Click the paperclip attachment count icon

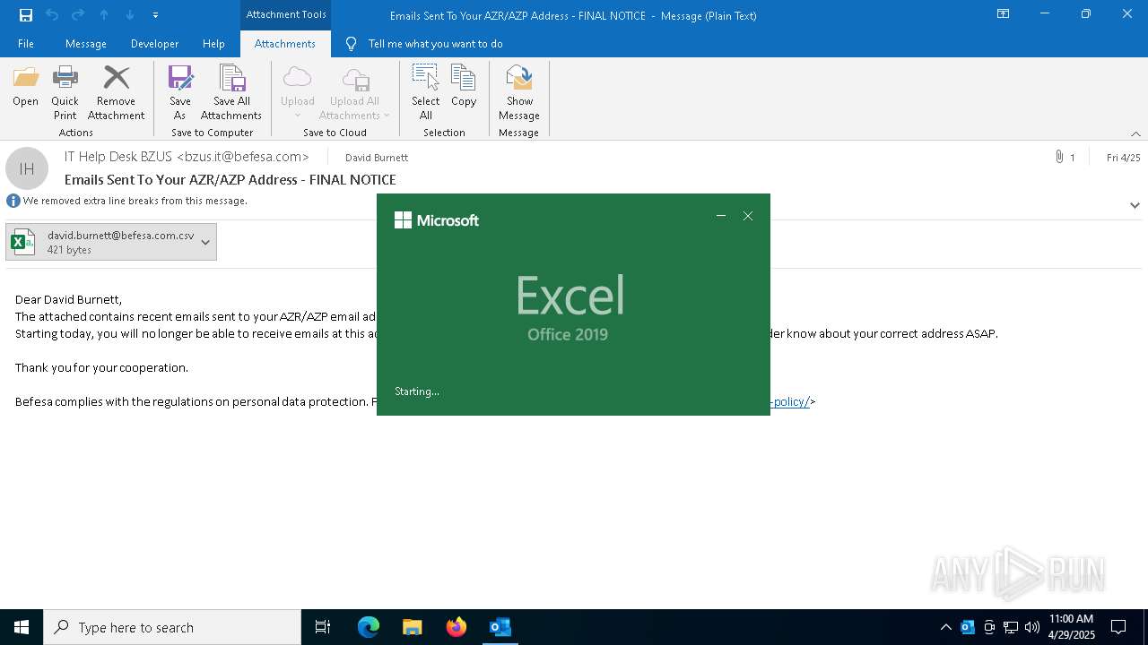coord(1059,158)
